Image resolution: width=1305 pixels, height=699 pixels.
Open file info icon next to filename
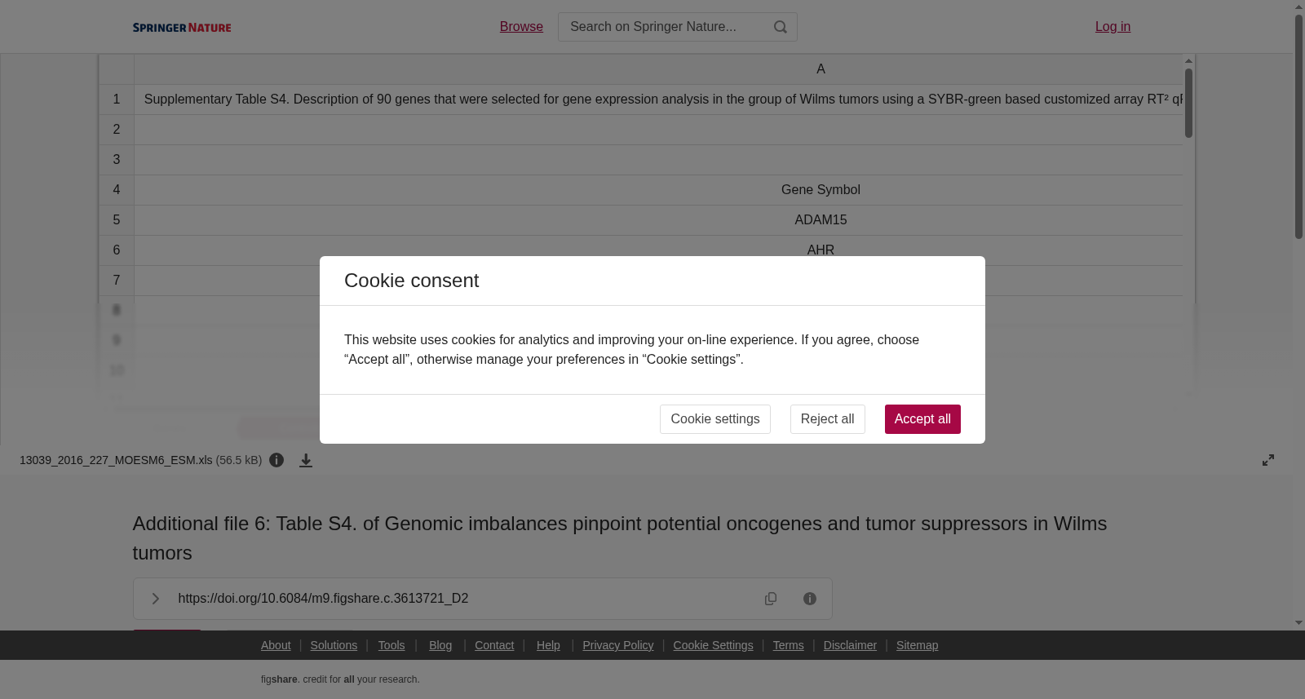276,460
